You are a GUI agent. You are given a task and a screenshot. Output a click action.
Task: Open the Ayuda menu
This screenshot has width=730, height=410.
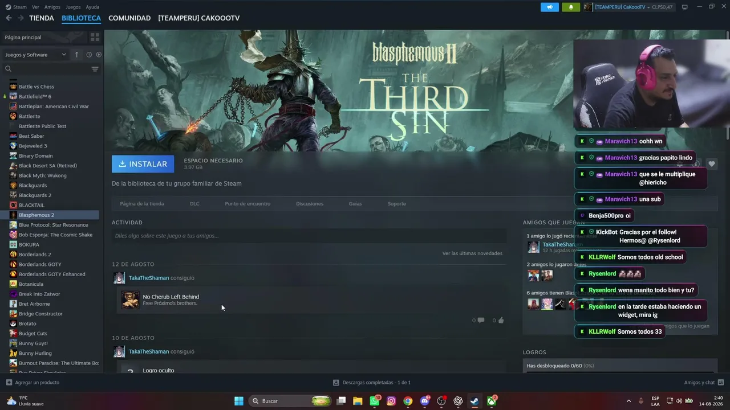pyautogui.click(x=92, y=7)
